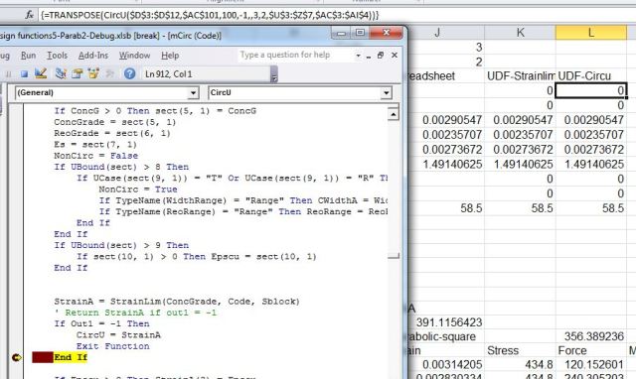This screenshot has width=636, height=379.
Task: Close the VBA editor window
Action: [x=386, y=33]
